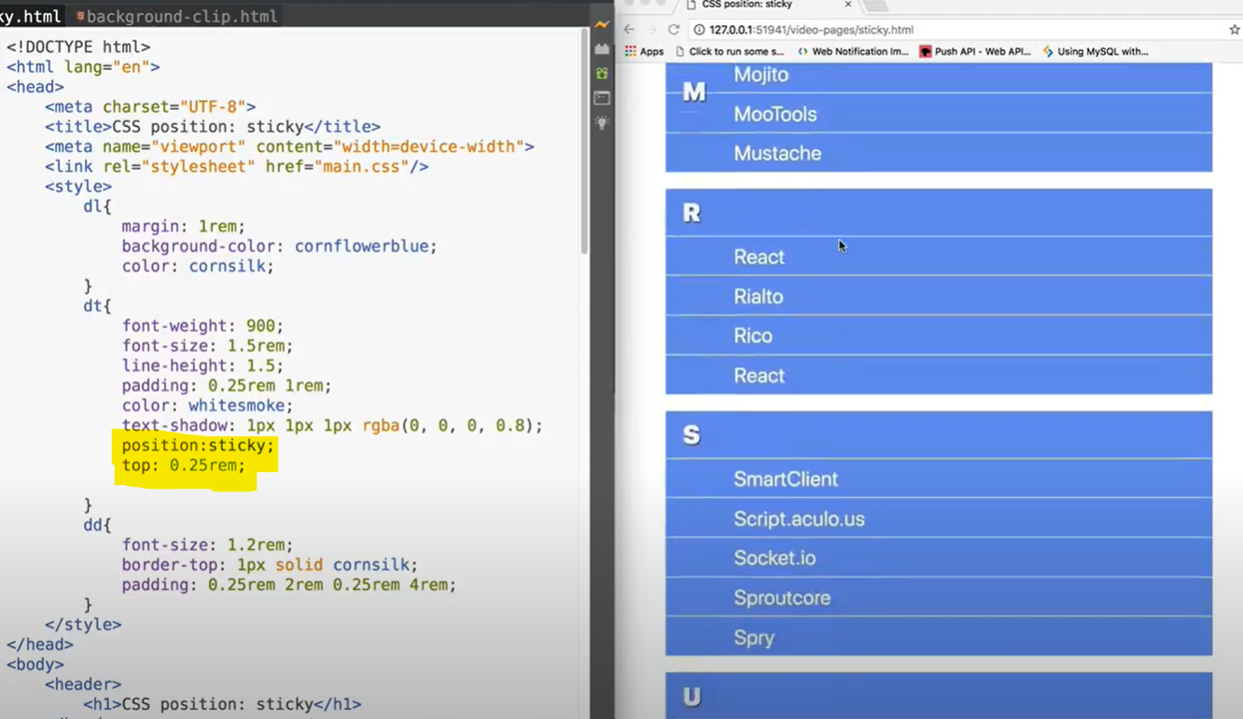Open the terminal panel icon in sidebar

(x=602, y=98)
